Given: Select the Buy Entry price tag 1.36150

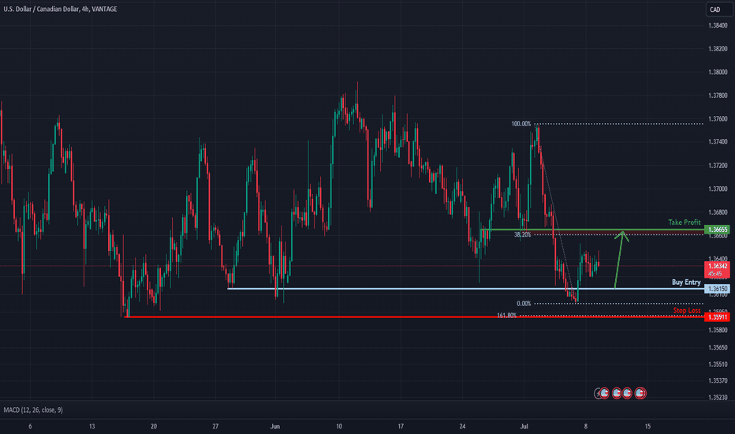Looking at the screenshot, I should click(717, 289).
